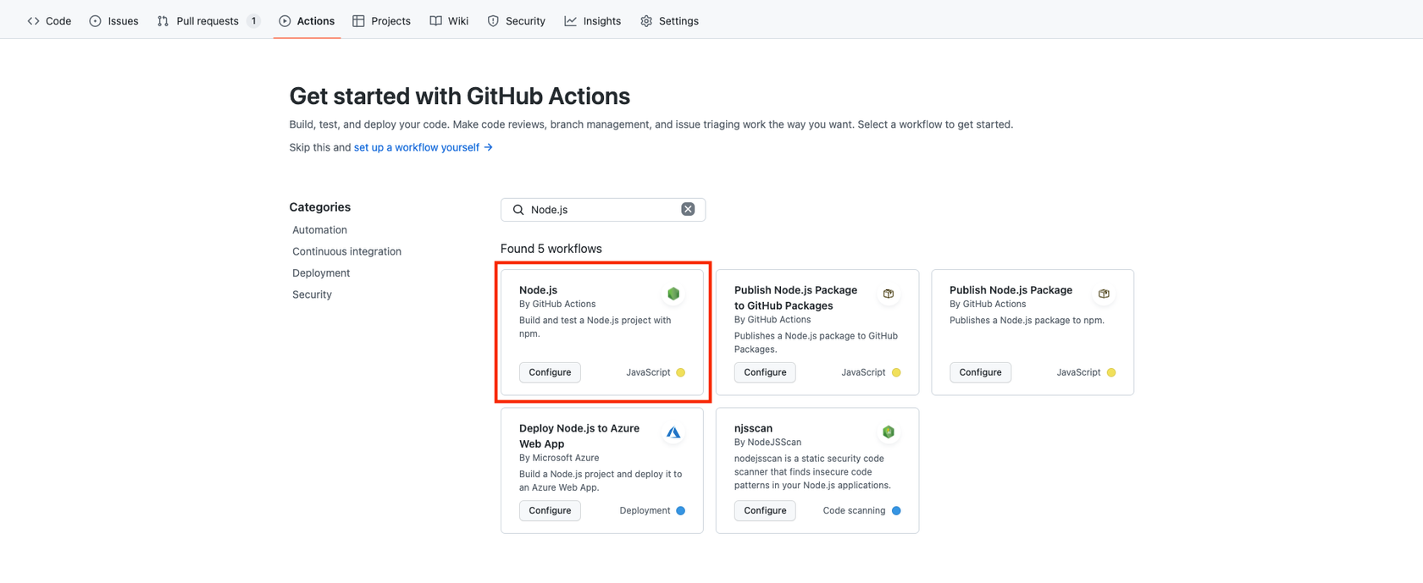The image size is (1423, 583).
Task: Configure Deploy Node.js to Azure Web App
Action: [x=550, y=511]
